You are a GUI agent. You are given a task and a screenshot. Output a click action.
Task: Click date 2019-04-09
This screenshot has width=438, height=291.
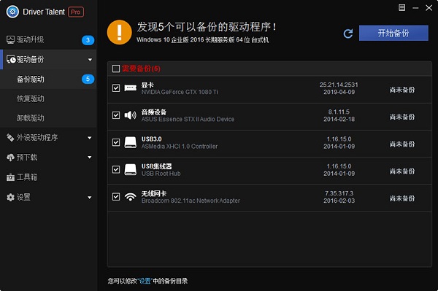pos(339,92)
